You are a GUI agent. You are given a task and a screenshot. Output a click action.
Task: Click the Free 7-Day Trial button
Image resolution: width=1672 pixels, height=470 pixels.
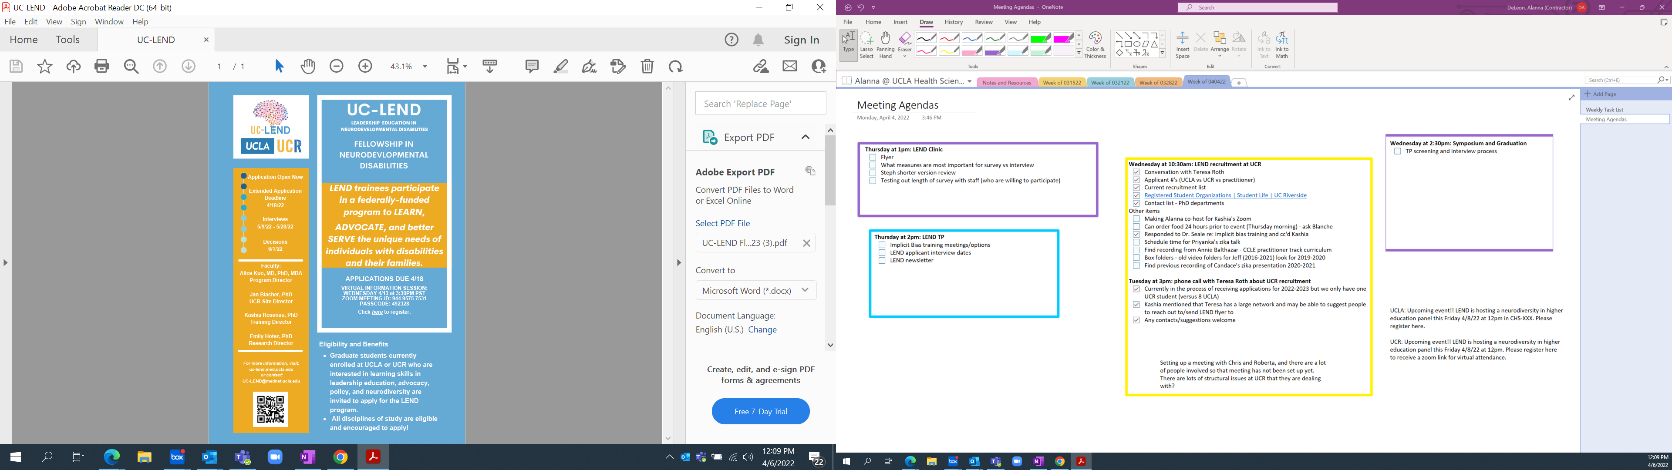click(x=760, y=412)
